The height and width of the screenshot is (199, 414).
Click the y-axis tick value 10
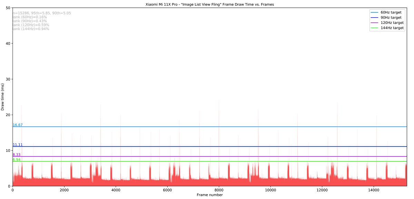(8, 151)
